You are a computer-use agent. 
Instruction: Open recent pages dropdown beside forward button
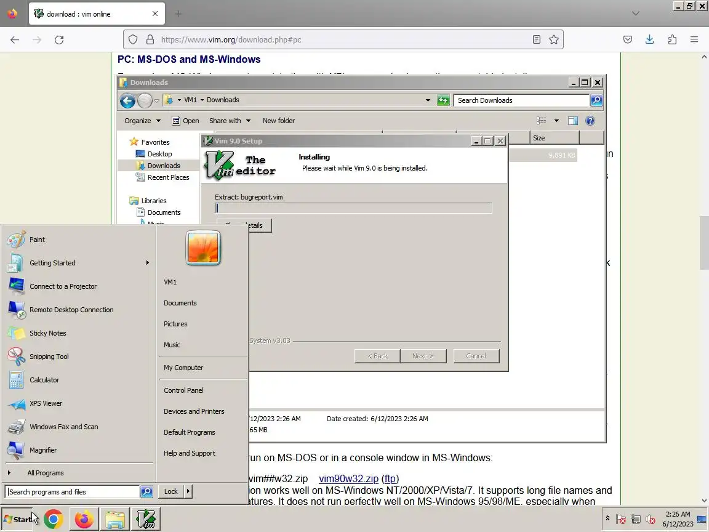tap(156, 100)
